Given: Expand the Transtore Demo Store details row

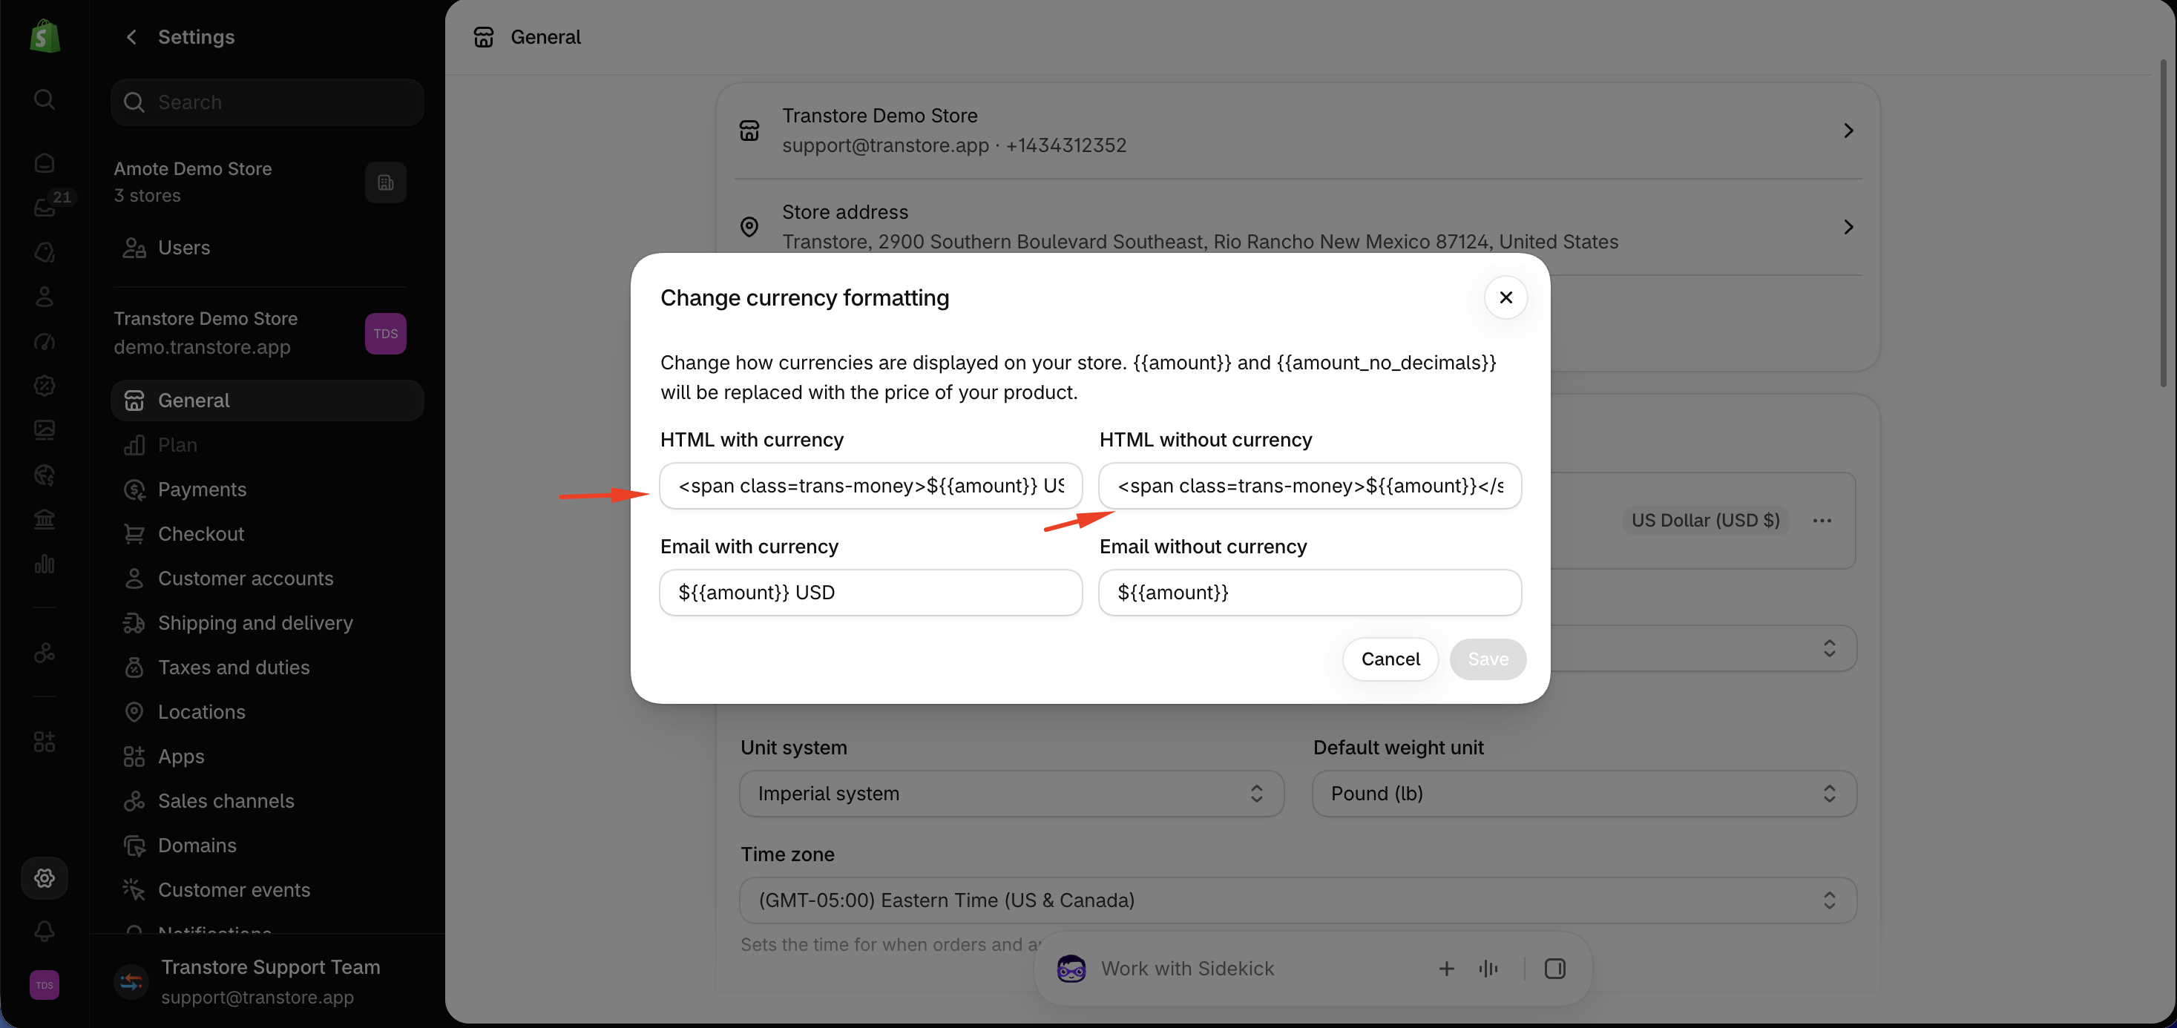Looking at the screenshot, I should 1297,131.
